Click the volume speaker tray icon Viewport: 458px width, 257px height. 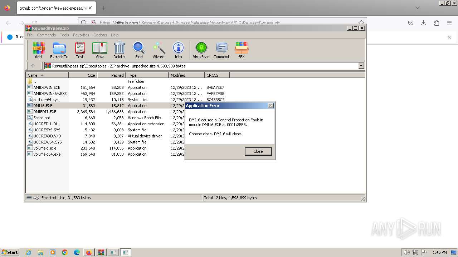[x=407, y=252]
